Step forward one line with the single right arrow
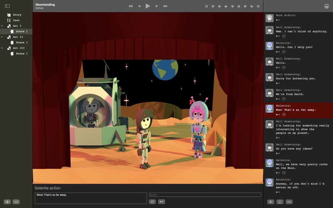This screenshot has height=208, width=333. point(157,6)
